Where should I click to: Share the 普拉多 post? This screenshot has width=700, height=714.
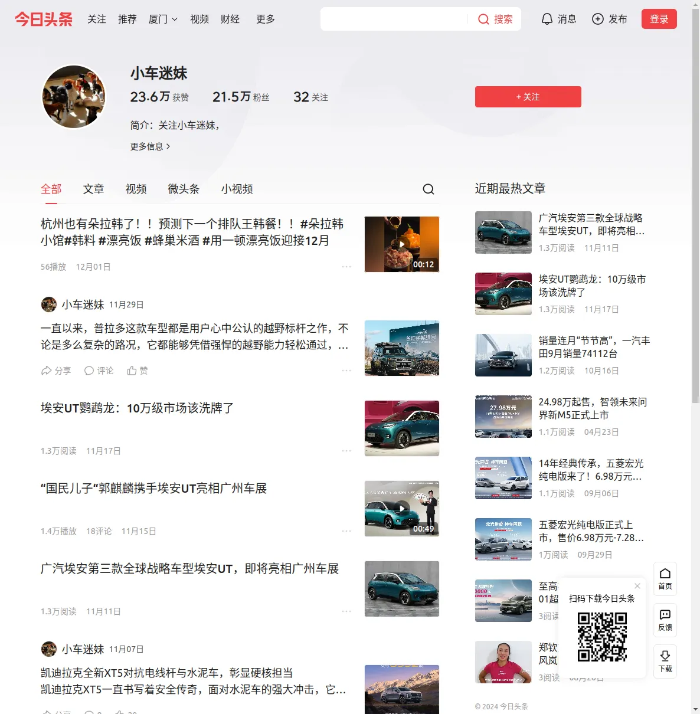click(x=56, y=371)
